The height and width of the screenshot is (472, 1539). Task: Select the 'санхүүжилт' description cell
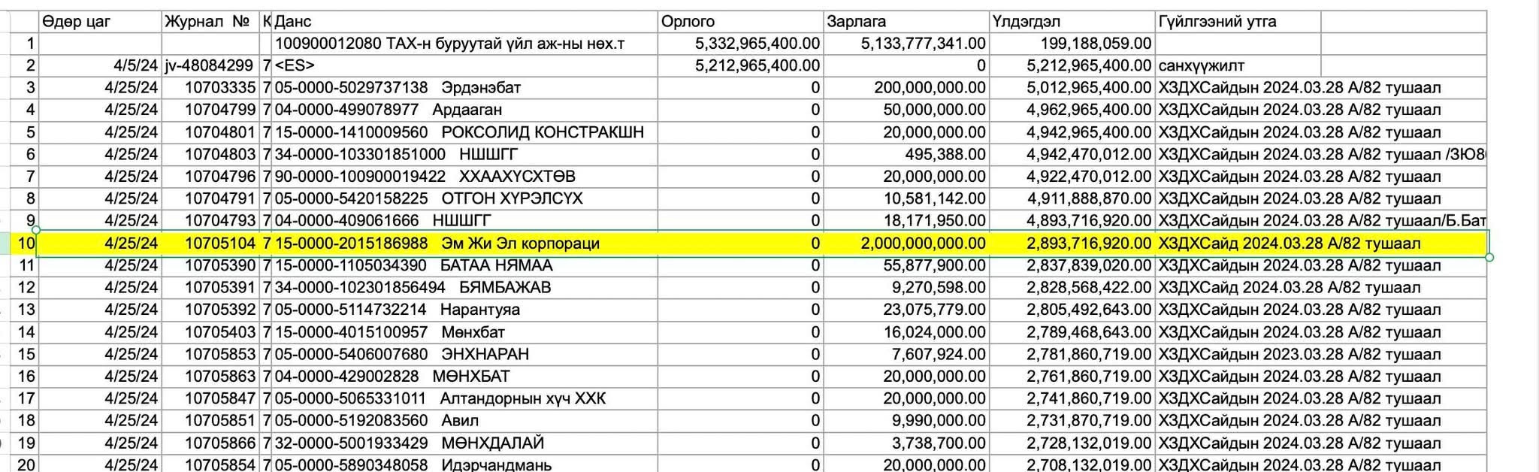tap(1237, 66)
